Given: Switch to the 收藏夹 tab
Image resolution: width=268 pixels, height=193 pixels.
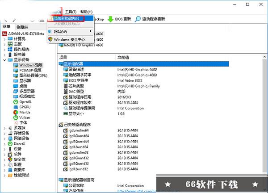Looking at the screenshot, I should (22, 27).
